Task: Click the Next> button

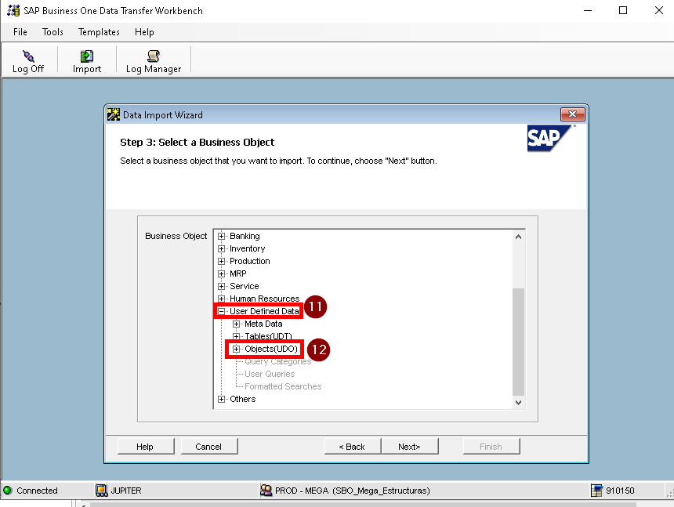Action: point(410,447)
